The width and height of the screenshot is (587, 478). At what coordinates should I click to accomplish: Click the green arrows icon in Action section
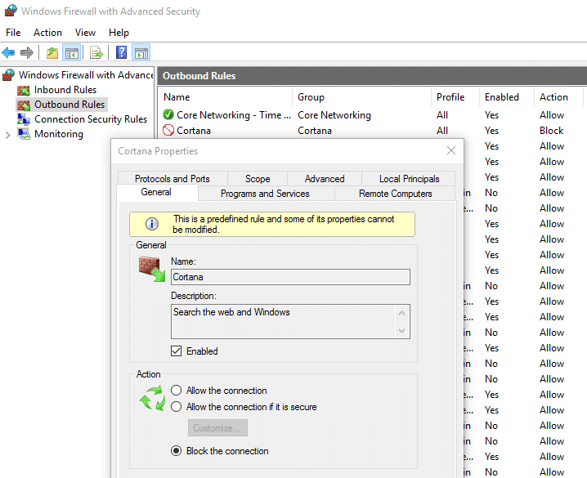[x=151, y=399]
